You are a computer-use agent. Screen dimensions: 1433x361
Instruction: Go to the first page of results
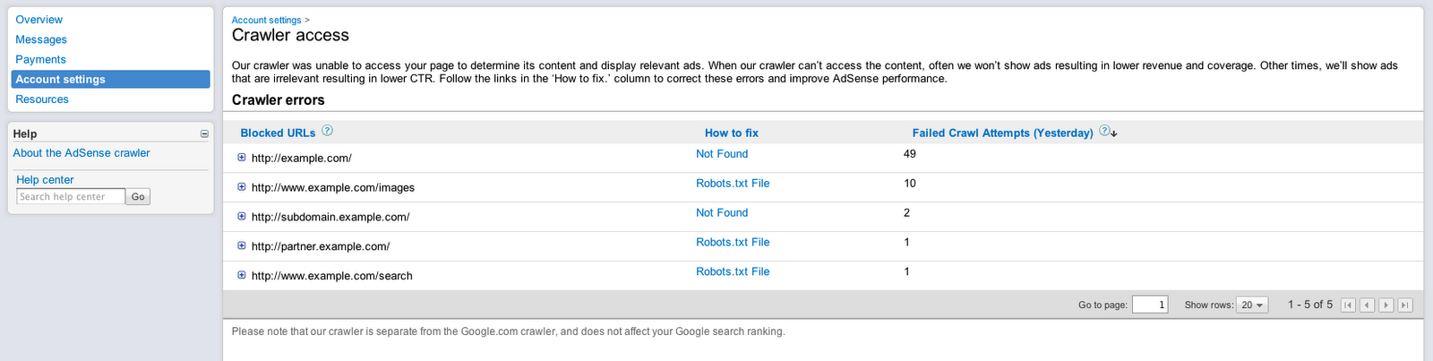[x=1348, y=305]
